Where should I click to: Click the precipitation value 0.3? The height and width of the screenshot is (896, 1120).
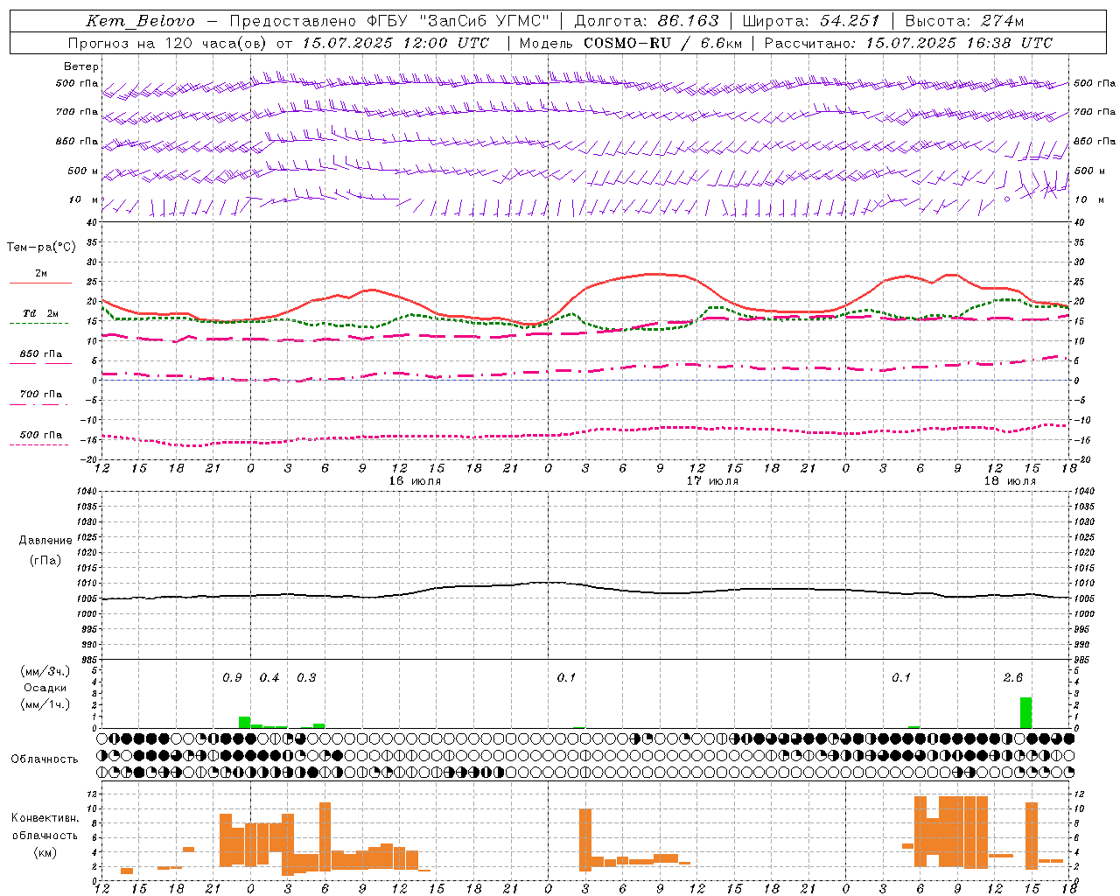tap(306, 678)
